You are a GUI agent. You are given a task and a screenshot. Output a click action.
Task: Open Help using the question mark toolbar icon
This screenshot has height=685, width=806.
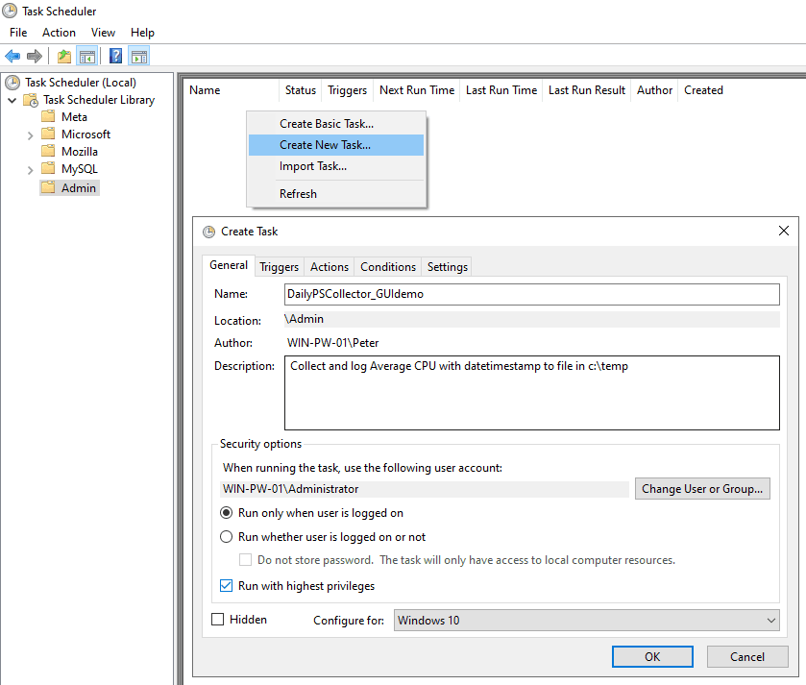[114, 56]
